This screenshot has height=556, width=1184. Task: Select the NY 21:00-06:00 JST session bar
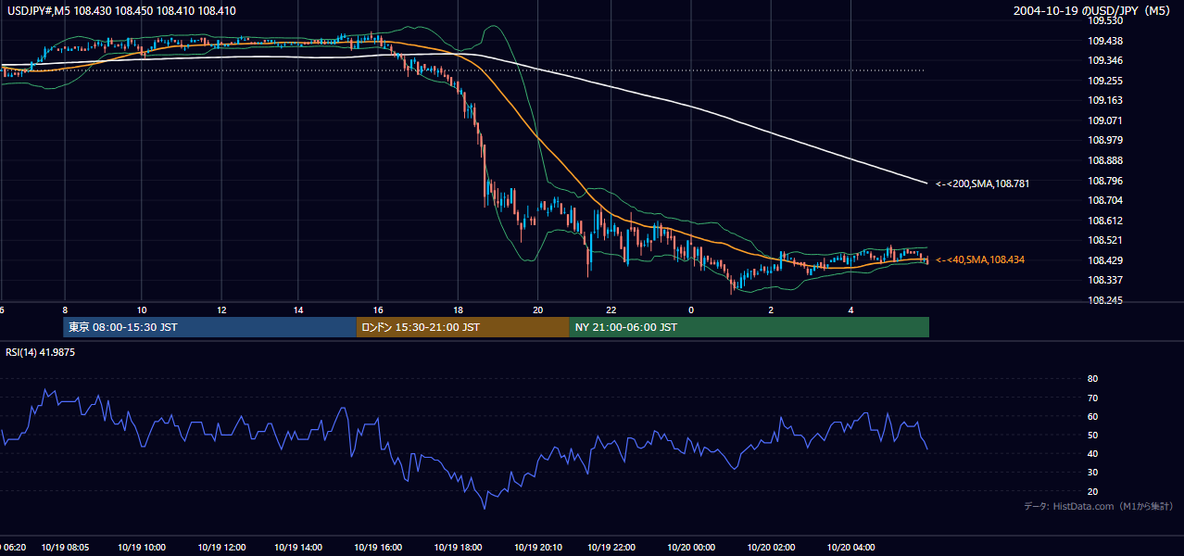(749, 327)
